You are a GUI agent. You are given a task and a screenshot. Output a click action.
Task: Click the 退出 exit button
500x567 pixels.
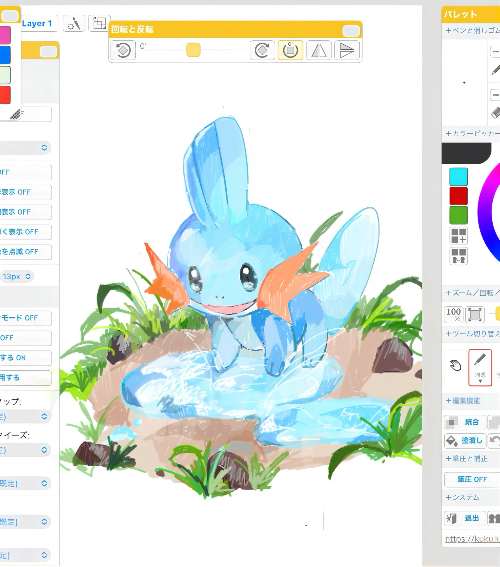465,518
